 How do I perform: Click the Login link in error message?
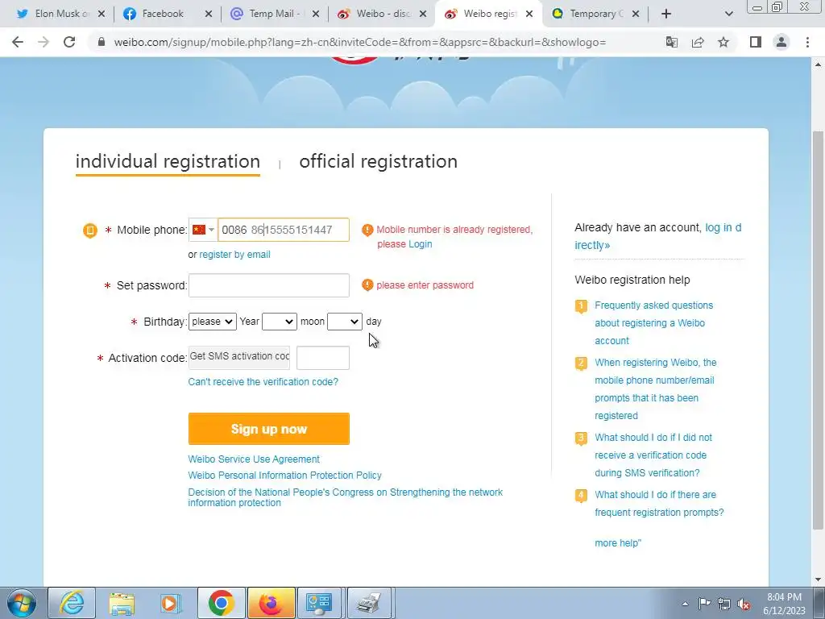(x=421, y=244)
